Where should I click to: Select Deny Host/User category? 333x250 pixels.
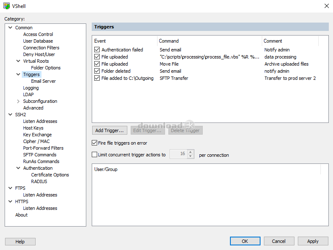[x=39, y=54]
